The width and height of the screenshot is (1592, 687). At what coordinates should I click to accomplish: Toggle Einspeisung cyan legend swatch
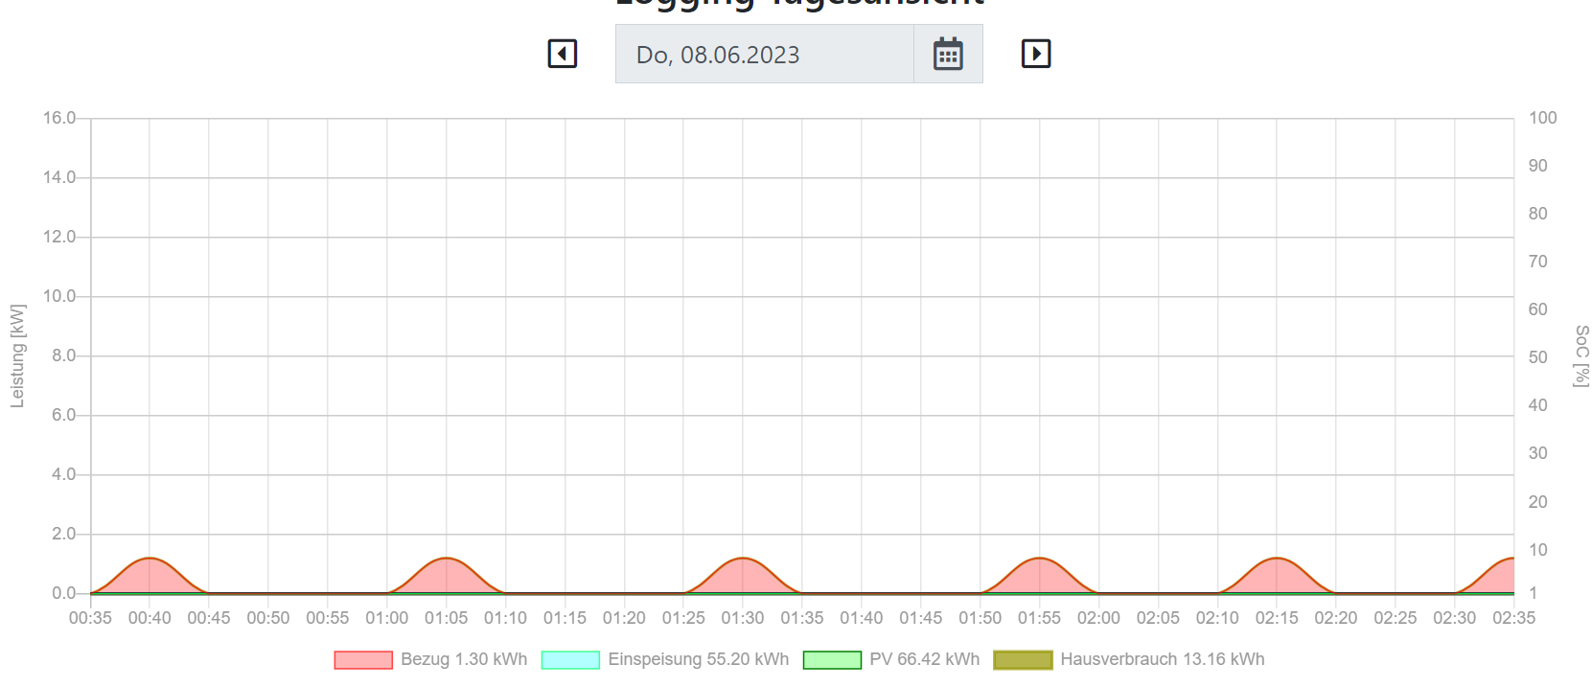(570, 660)
